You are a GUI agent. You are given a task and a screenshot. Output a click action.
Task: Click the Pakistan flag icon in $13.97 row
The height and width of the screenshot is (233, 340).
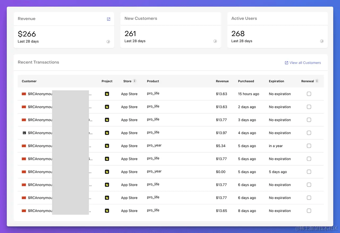[x=24, y=133]
